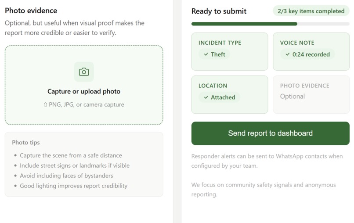Viewport: 354px width, 223px height.
Task: Click the Theft checkmark icon
Action: 206,54
